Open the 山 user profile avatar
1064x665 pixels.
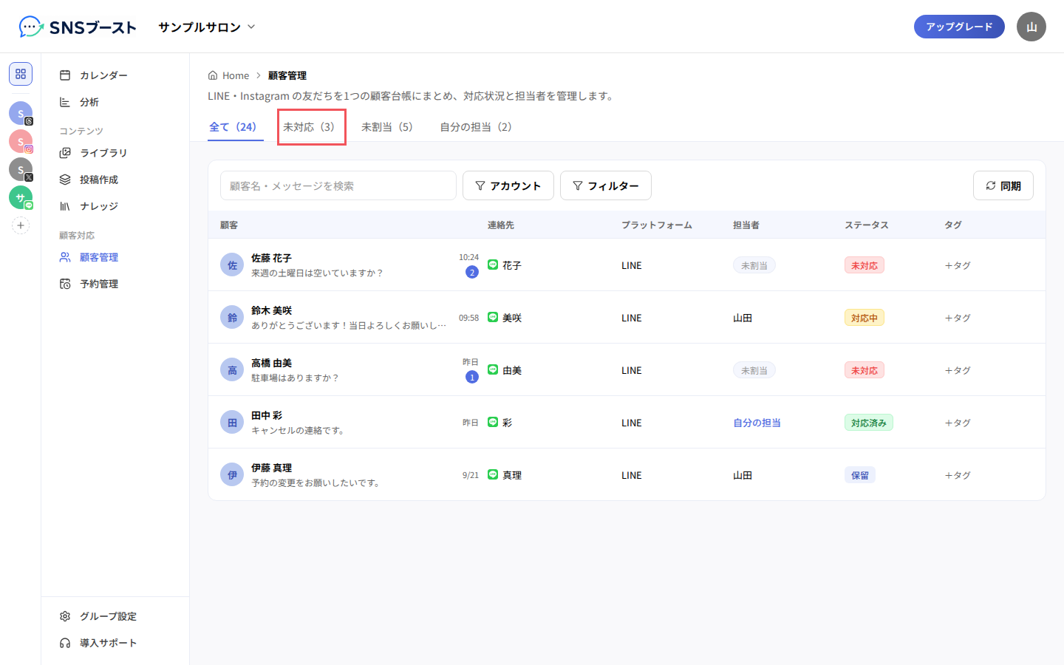[1031, 27]
